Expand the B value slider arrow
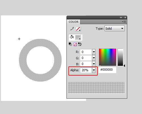 tap(94, 64)
